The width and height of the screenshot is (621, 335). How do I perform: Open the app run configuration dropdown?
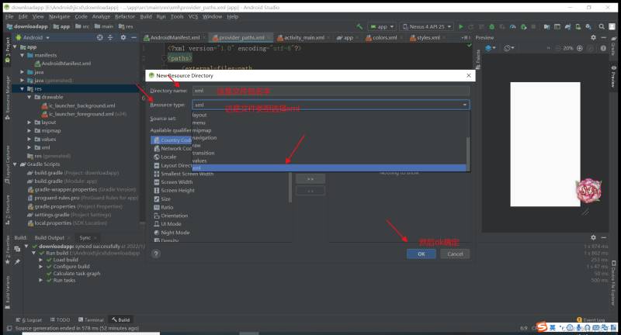(x=382, y=26)
